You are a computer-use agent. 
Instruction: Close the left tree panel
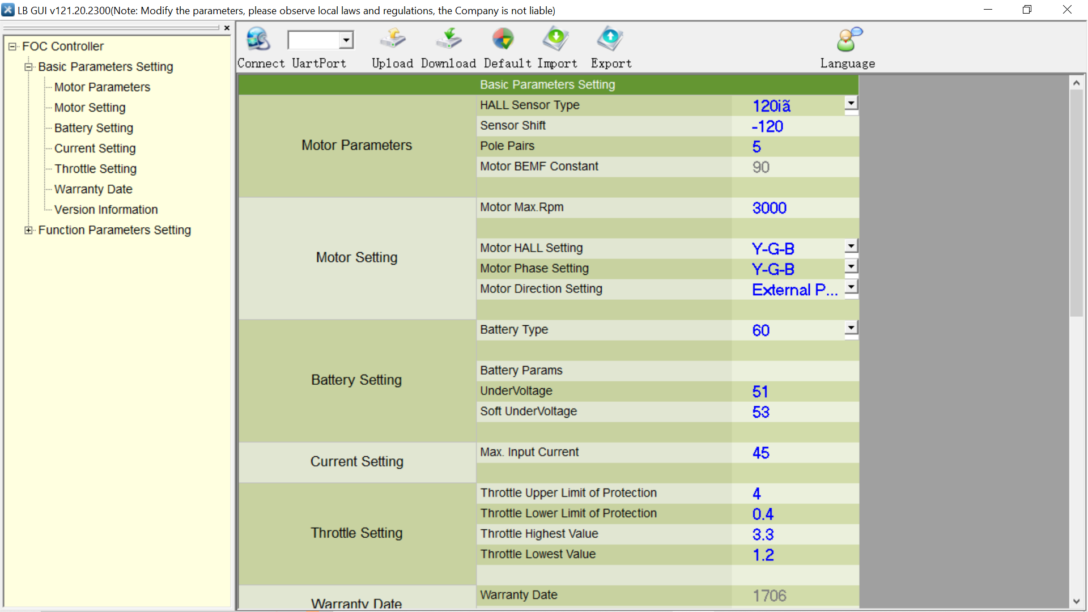click(x=227, y=28)
